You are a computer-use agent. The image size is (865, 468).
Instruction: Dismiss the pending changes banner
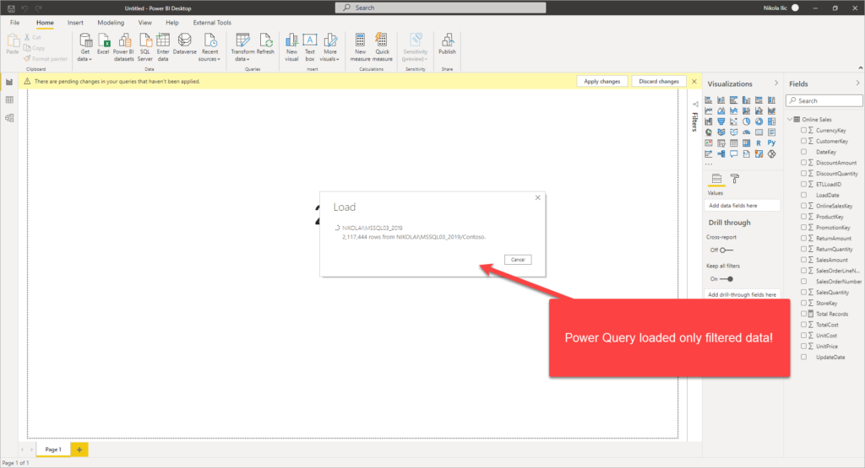tap(694, 82)
